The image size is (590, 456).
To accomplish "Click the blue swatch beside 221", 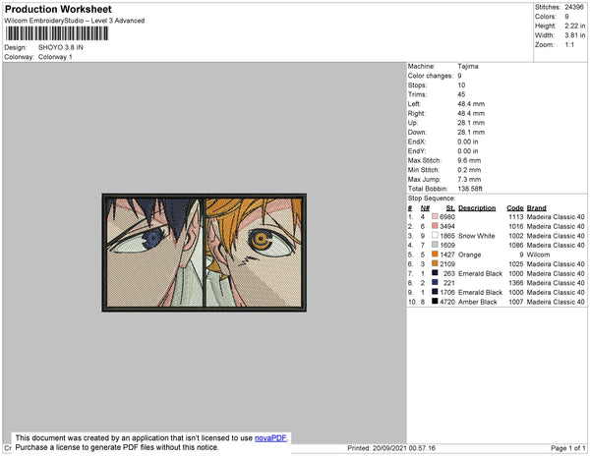I will click(435, 282).
